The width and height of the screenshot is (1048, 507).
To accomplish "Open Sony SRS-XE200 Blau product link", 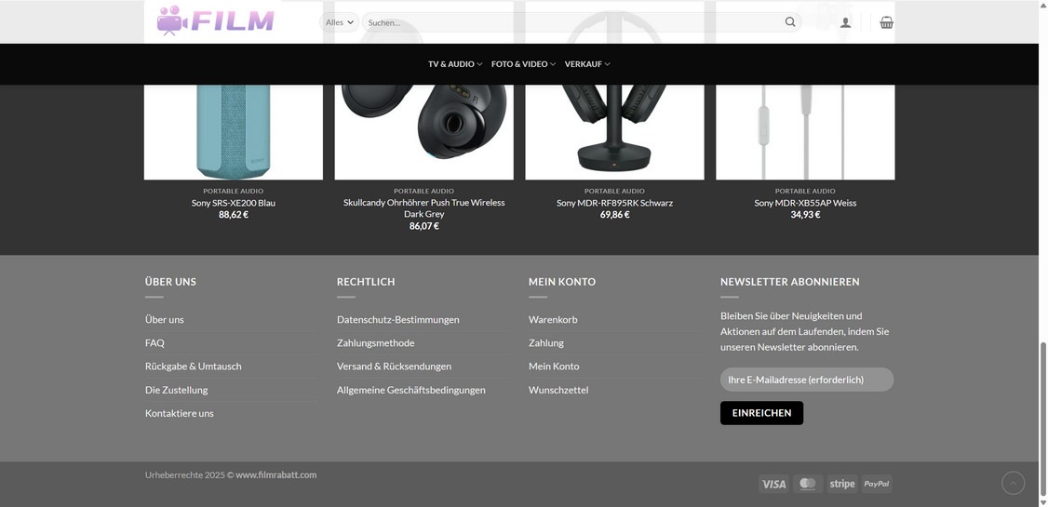I will point(234,203).
